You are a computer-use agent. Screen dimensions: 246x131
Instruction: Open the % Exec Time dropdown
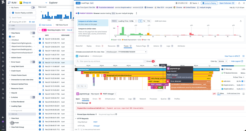[x=239, y=77]
